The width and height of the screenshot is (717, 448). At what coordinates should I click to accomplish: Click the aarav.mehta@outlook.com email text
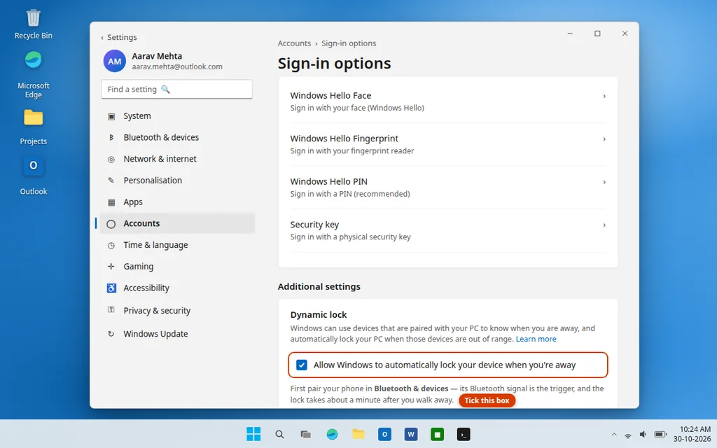tap(177, 66)
